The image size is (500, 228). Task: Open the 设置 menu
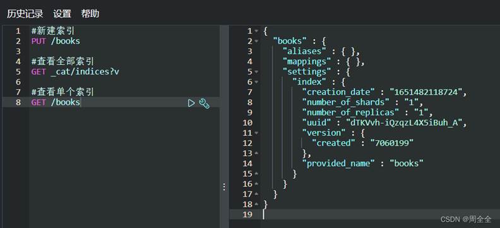pos(62,14)
